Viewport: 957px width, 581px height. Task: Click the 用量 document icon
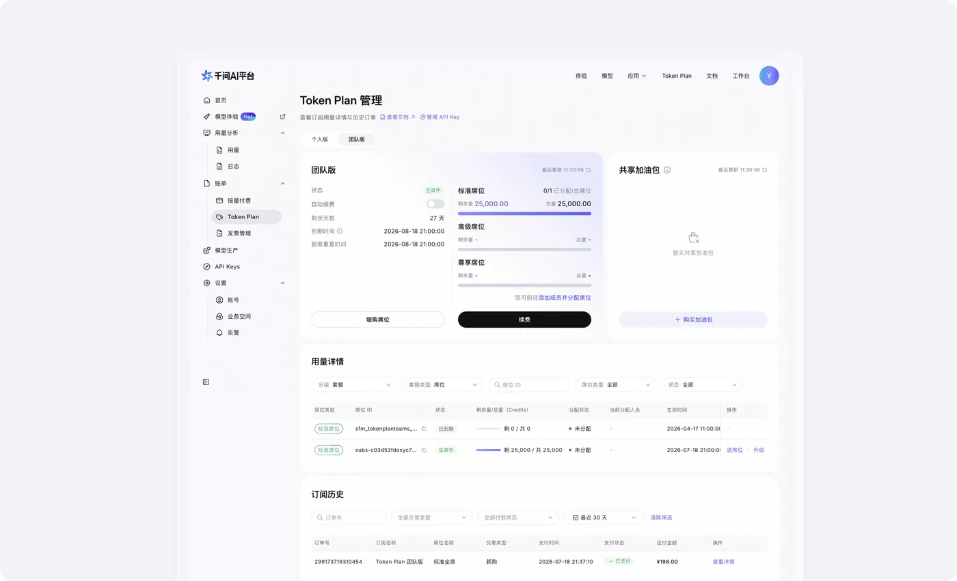click(x=219, y=150)
